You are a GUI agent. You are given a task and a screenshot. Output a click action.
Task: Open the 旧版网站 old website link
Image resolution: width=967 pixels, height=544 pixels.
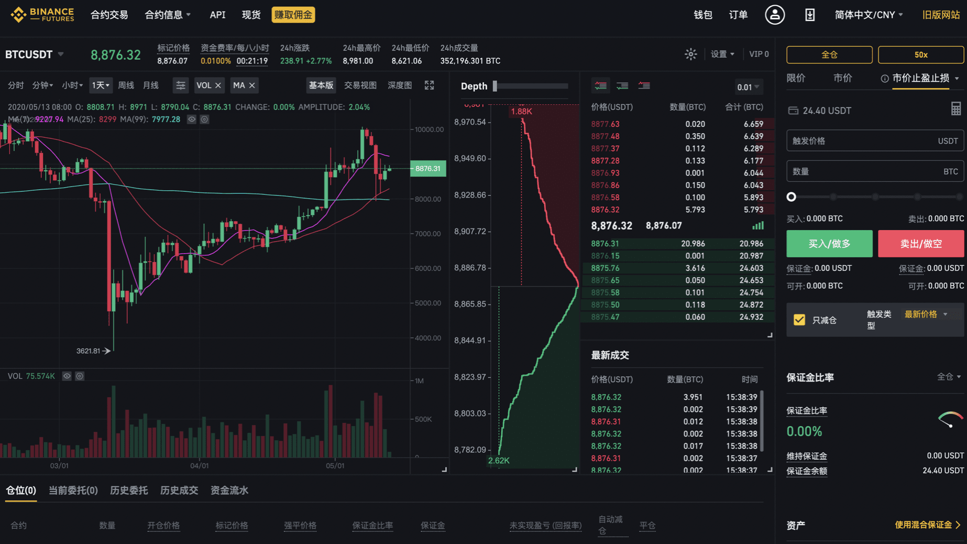tap(941, 15)
